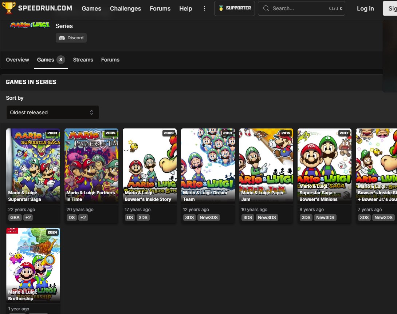397x314 pixels.
Task: Click the Sign up button
Action: (x=390, y=8)
